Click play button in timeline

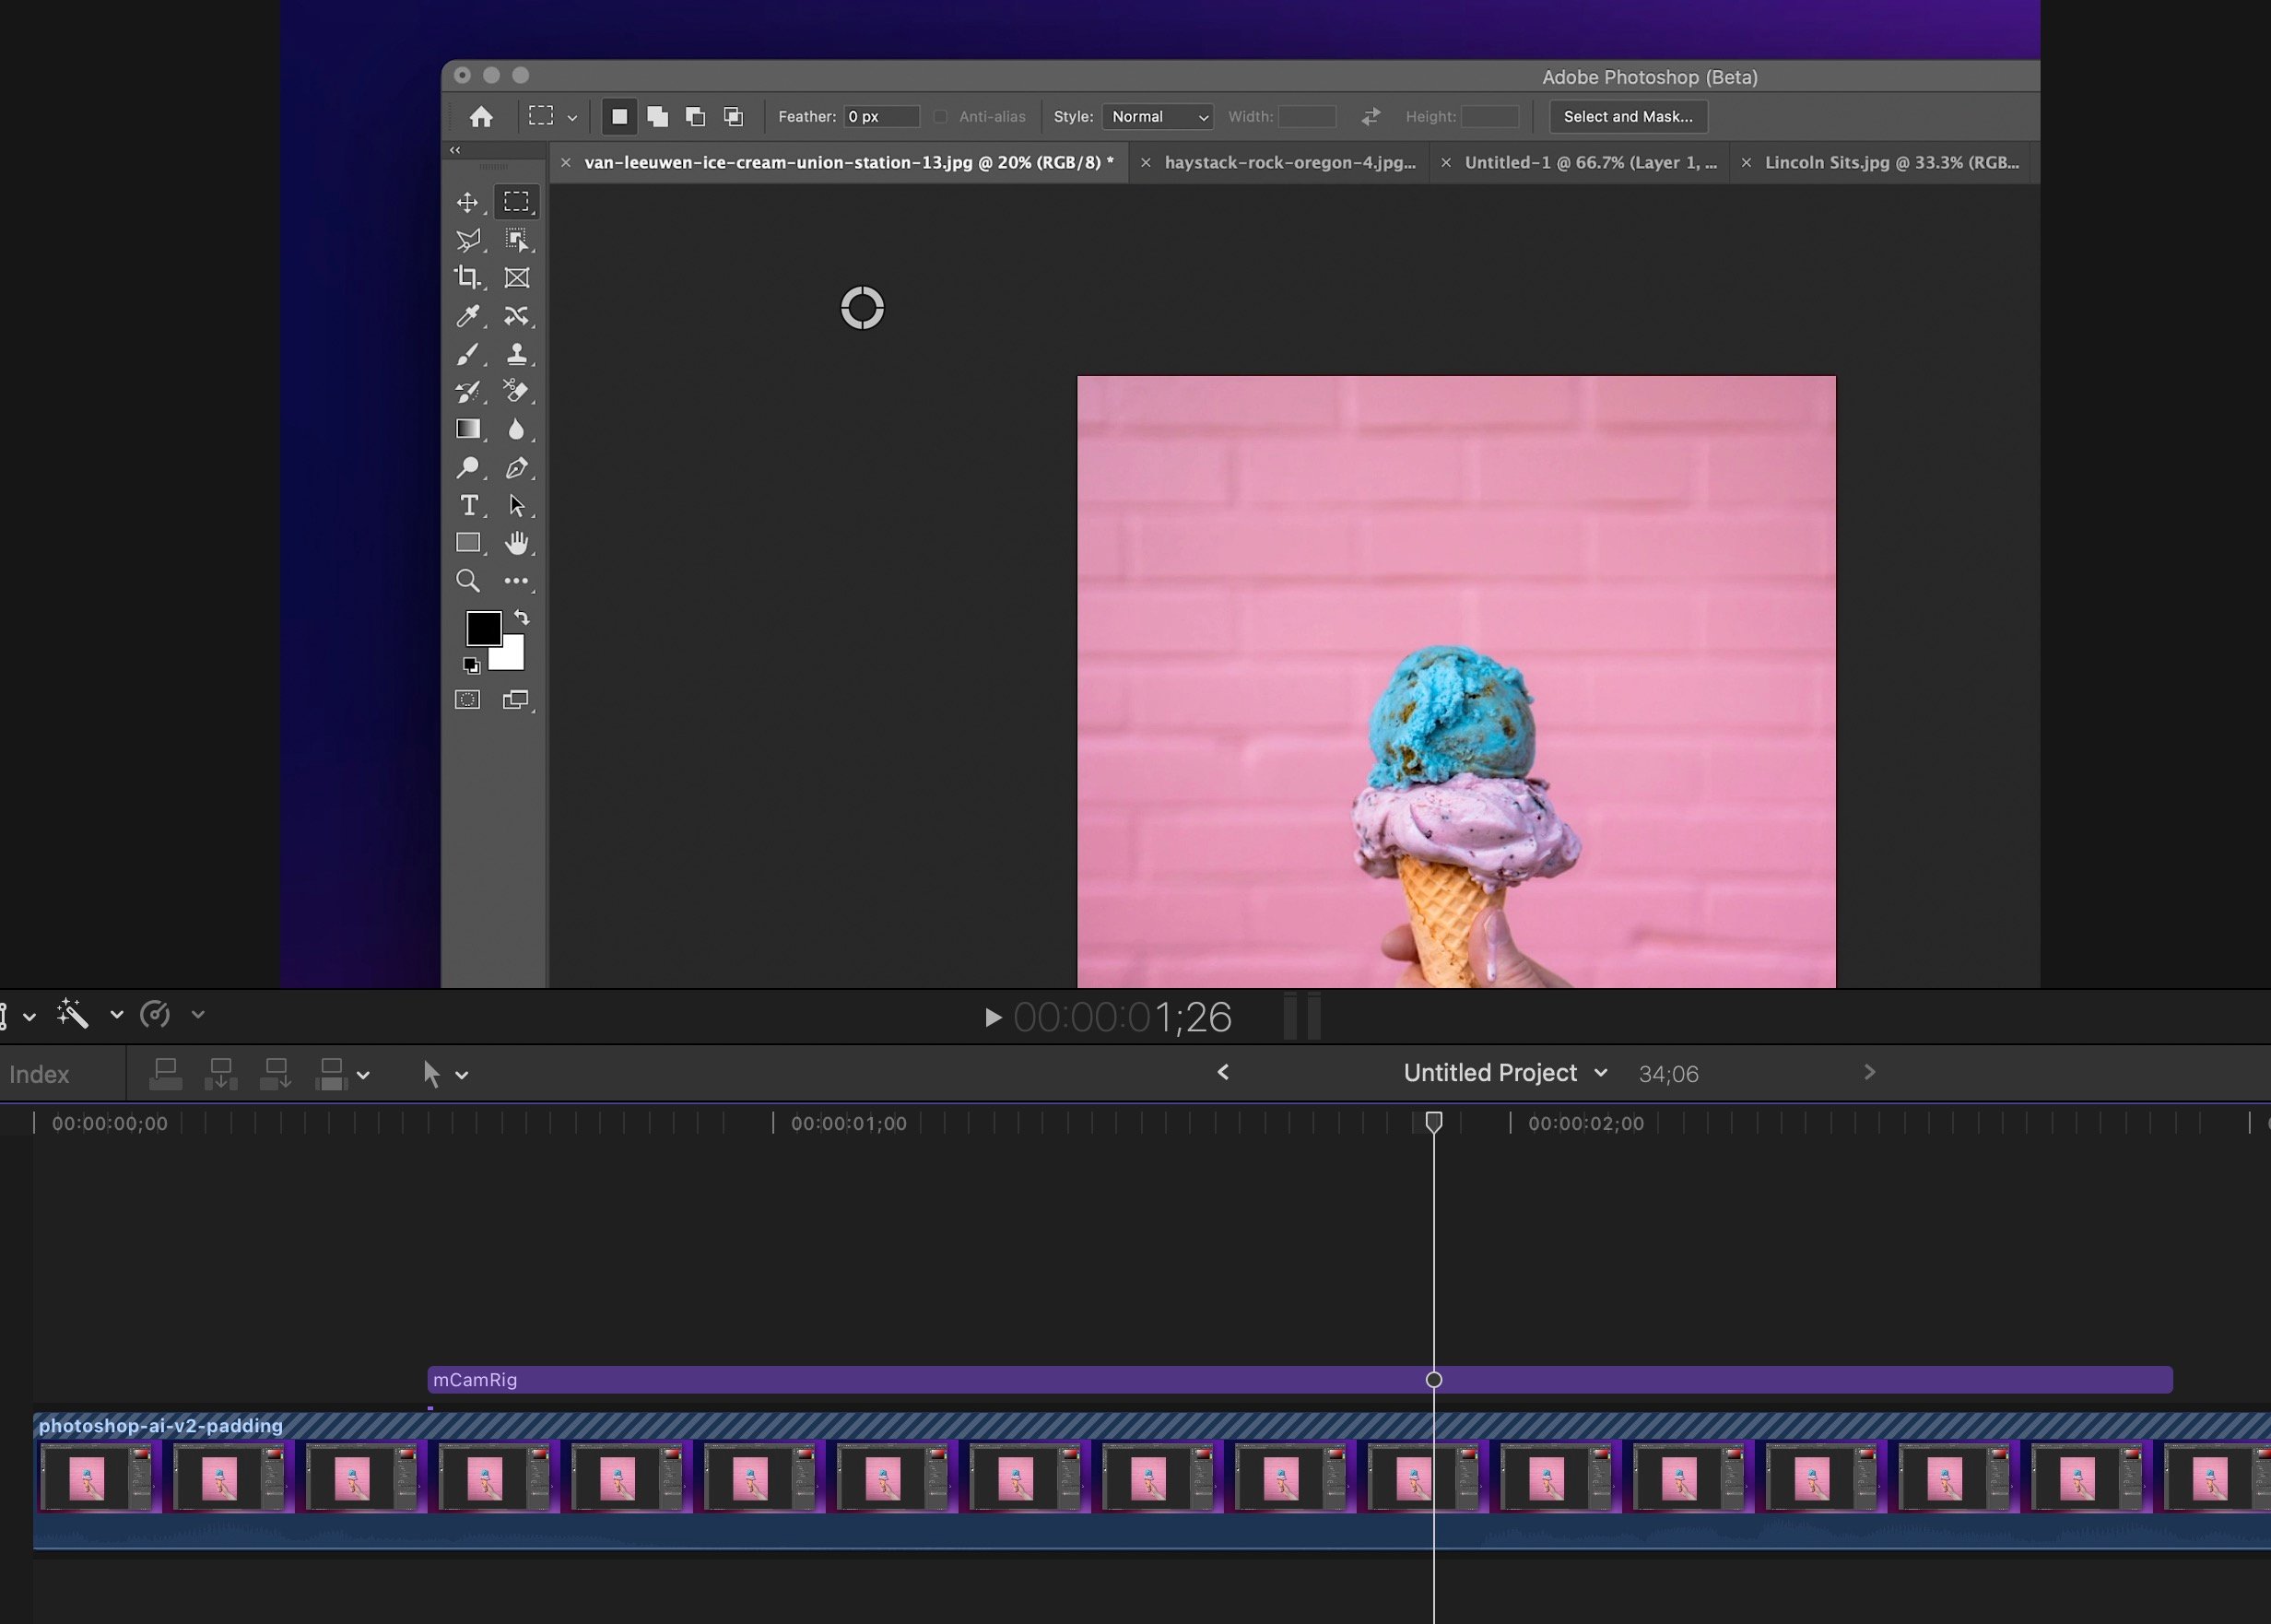(x=992, y=1018)
